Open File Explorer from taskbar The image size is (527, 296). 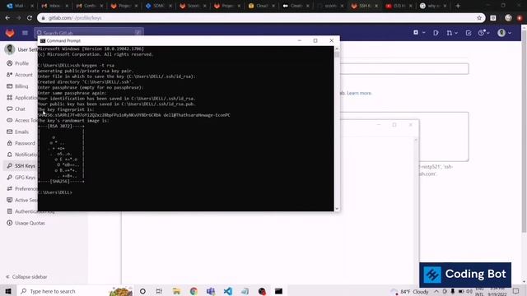click(176, 291)
